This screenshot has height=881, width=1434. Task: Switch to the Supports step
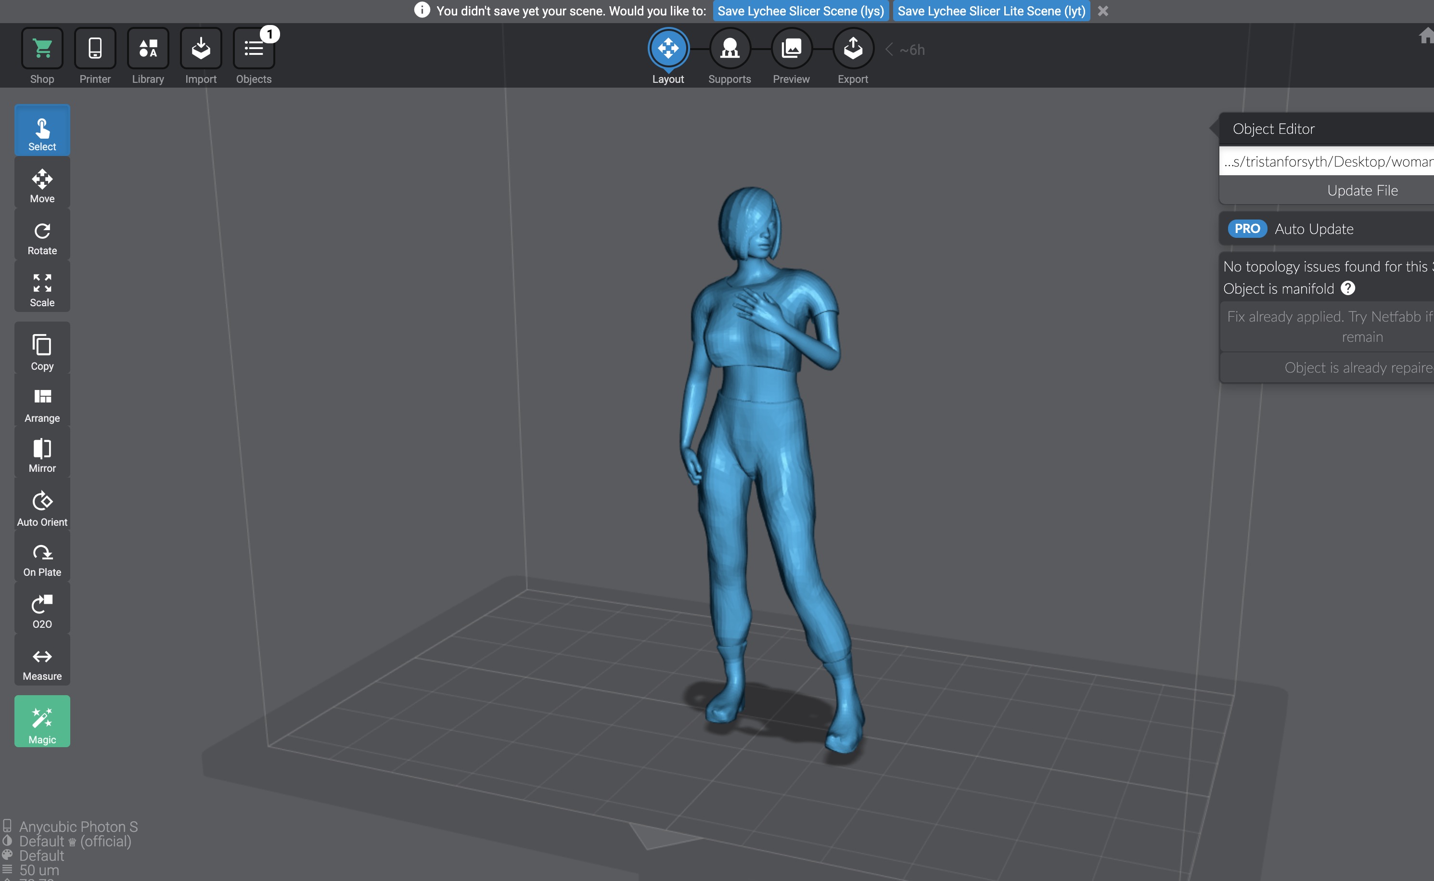coord(730,48)
